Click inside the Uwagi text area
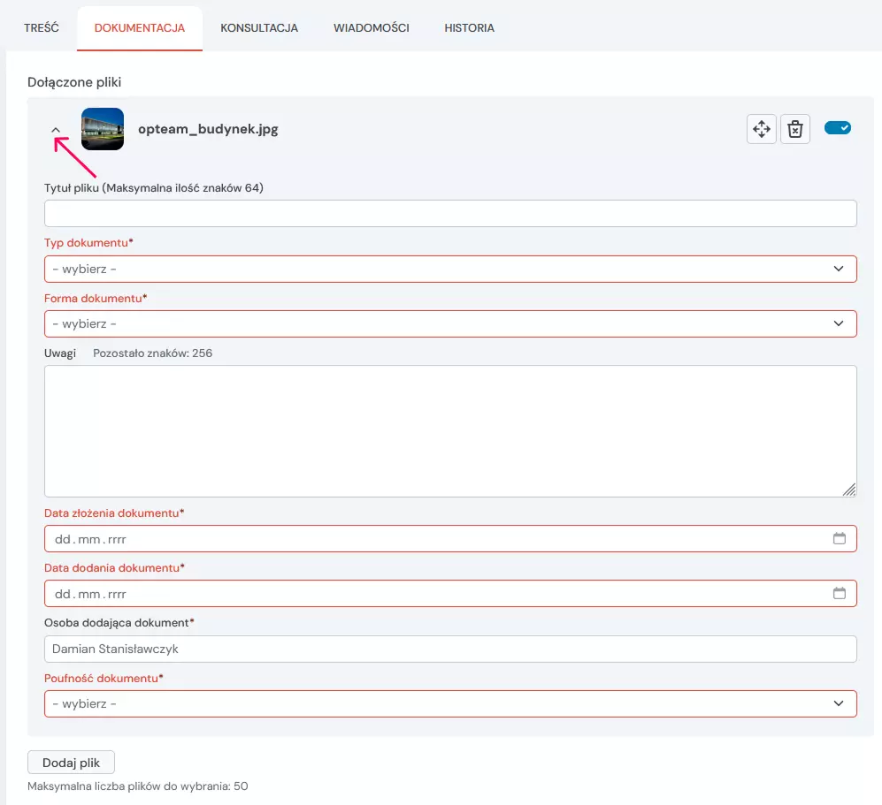This screenshot has height=805, width=882. click(x=449, y=430)
